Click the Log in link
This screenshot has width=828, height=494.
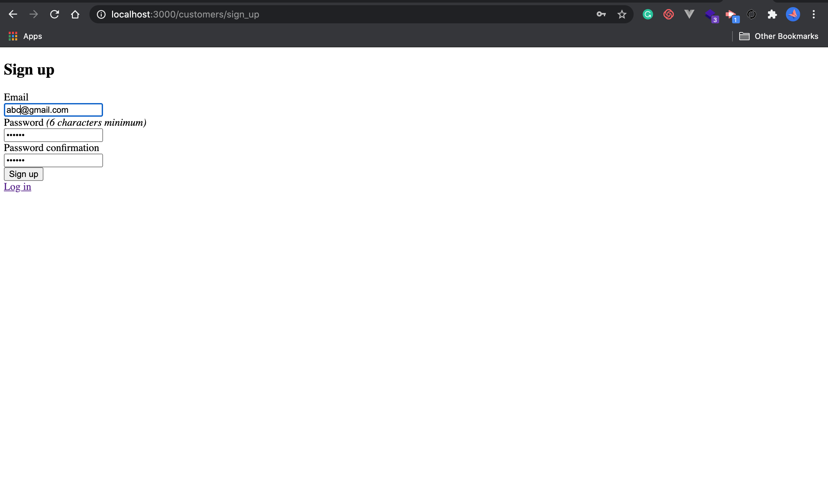tap(17, 186)
